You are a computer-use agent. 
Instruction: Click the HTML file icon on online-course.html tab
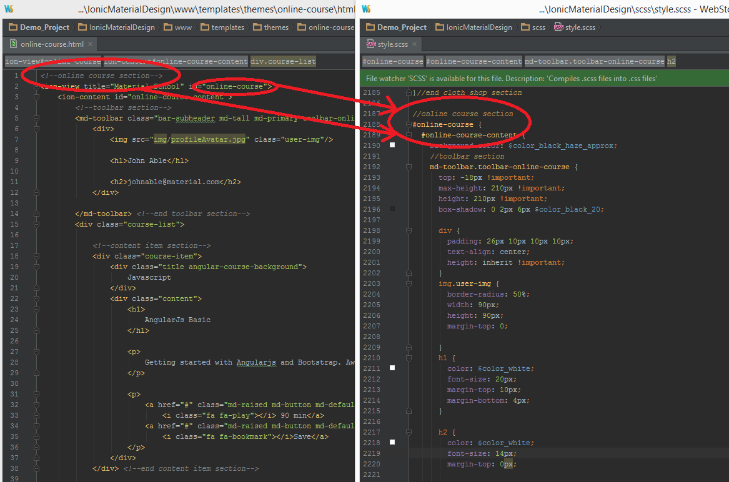point(12,44)
